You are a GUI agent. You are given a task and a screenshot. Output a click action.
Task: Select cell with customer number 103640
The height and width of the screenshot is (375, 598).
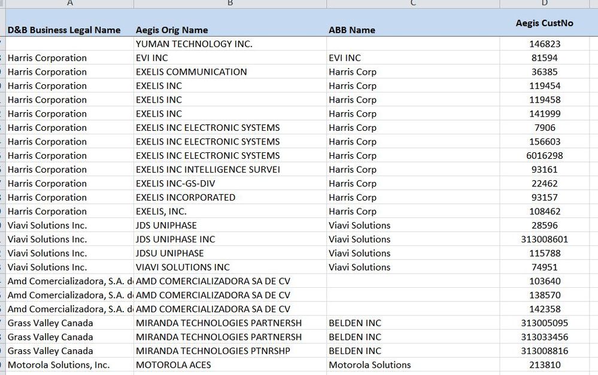tap(544, 281)
